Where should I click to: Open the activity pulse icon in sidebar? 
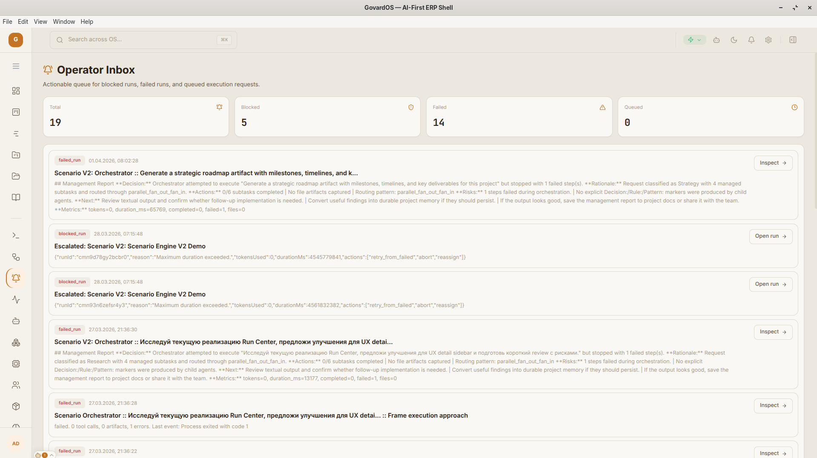(16, 300)
